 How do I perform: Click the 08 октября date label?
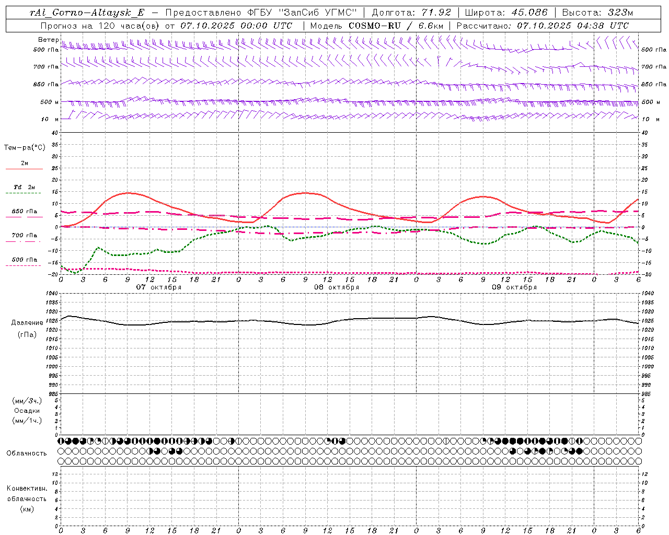coord(337,287)
